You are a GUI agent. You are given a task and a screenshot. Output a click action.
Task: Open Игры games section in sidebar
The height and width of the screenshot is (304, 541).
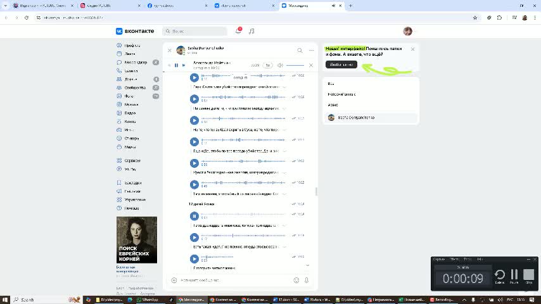[x=129, y=130]
